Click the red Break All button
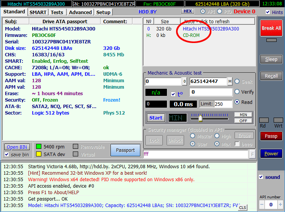This screenshot has width=285, height=212. tap(271, 28)
